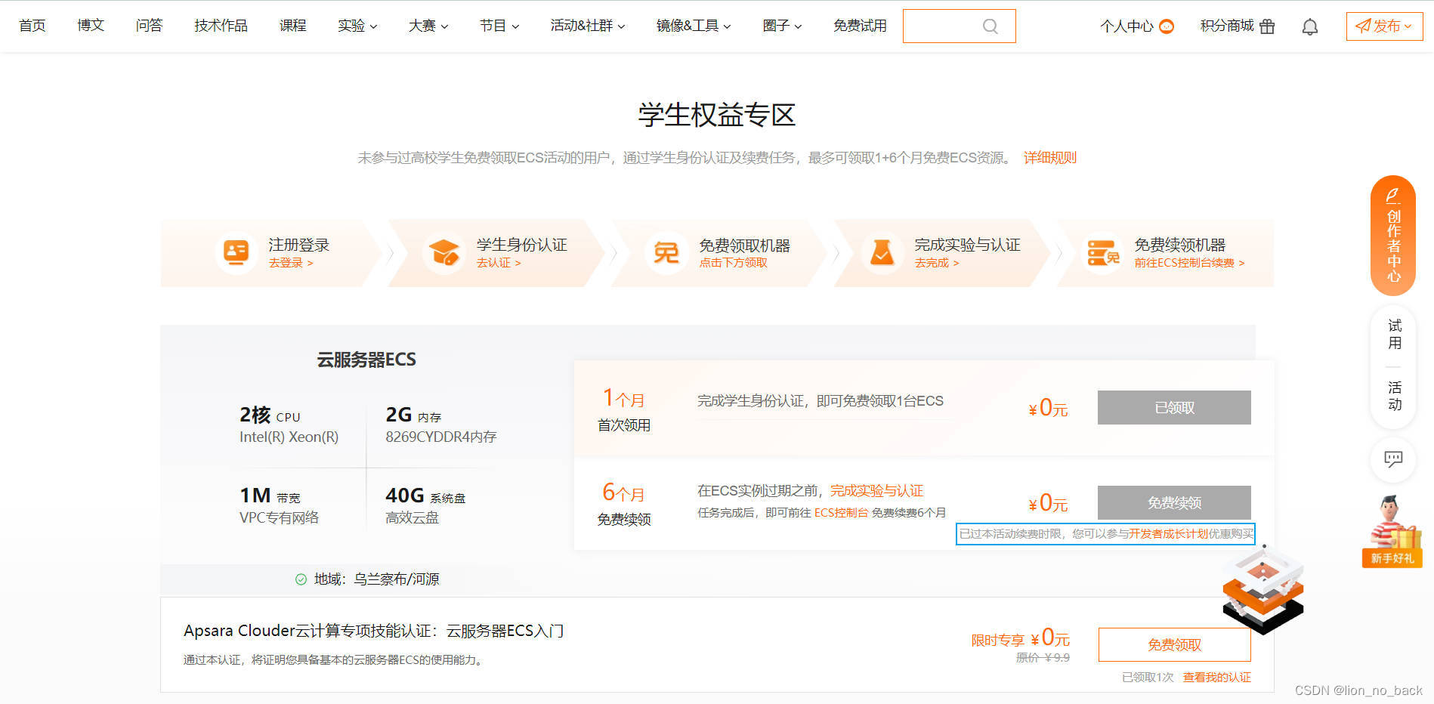The width and height of the screenshot is (1434, 704).
Task: Click the 云服务器ECS heading
Action: point(366,360)
